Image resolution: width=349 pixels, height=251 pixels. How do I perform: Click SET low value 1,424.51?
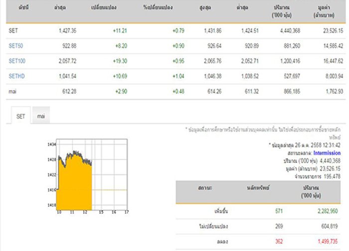[250, 31]
